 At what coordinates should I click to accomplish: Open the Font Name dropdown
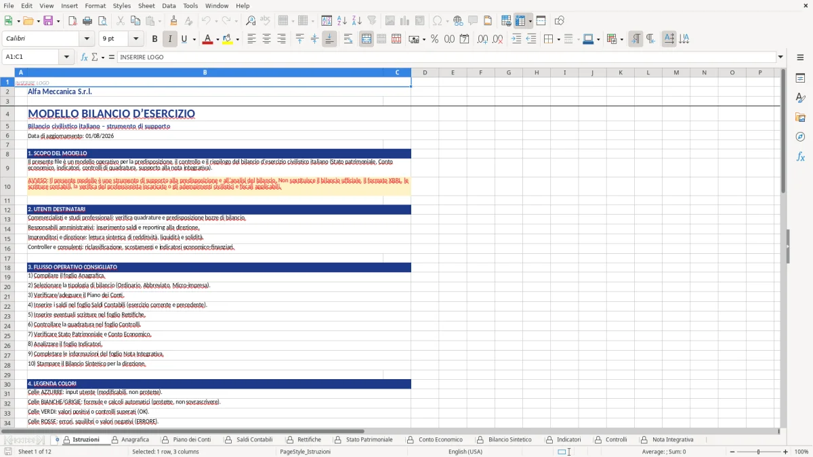coord(86,39)
